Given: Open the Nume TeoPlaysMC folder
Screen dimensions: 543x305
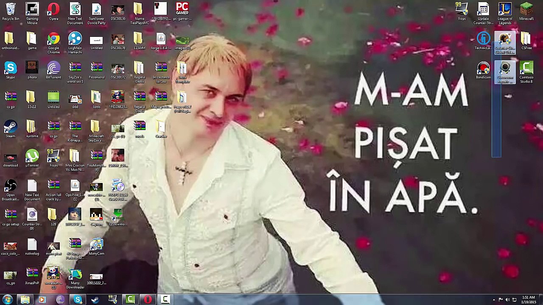Looking at the screenshot, I should point(139,14).
